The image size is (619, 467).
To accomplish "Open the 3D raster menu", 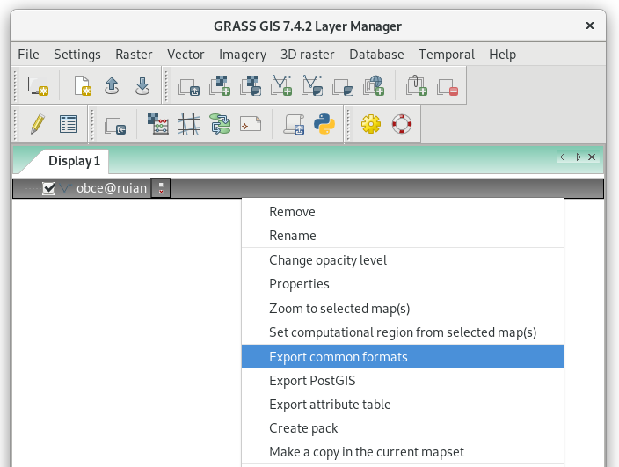I will (x=308, y=54).
